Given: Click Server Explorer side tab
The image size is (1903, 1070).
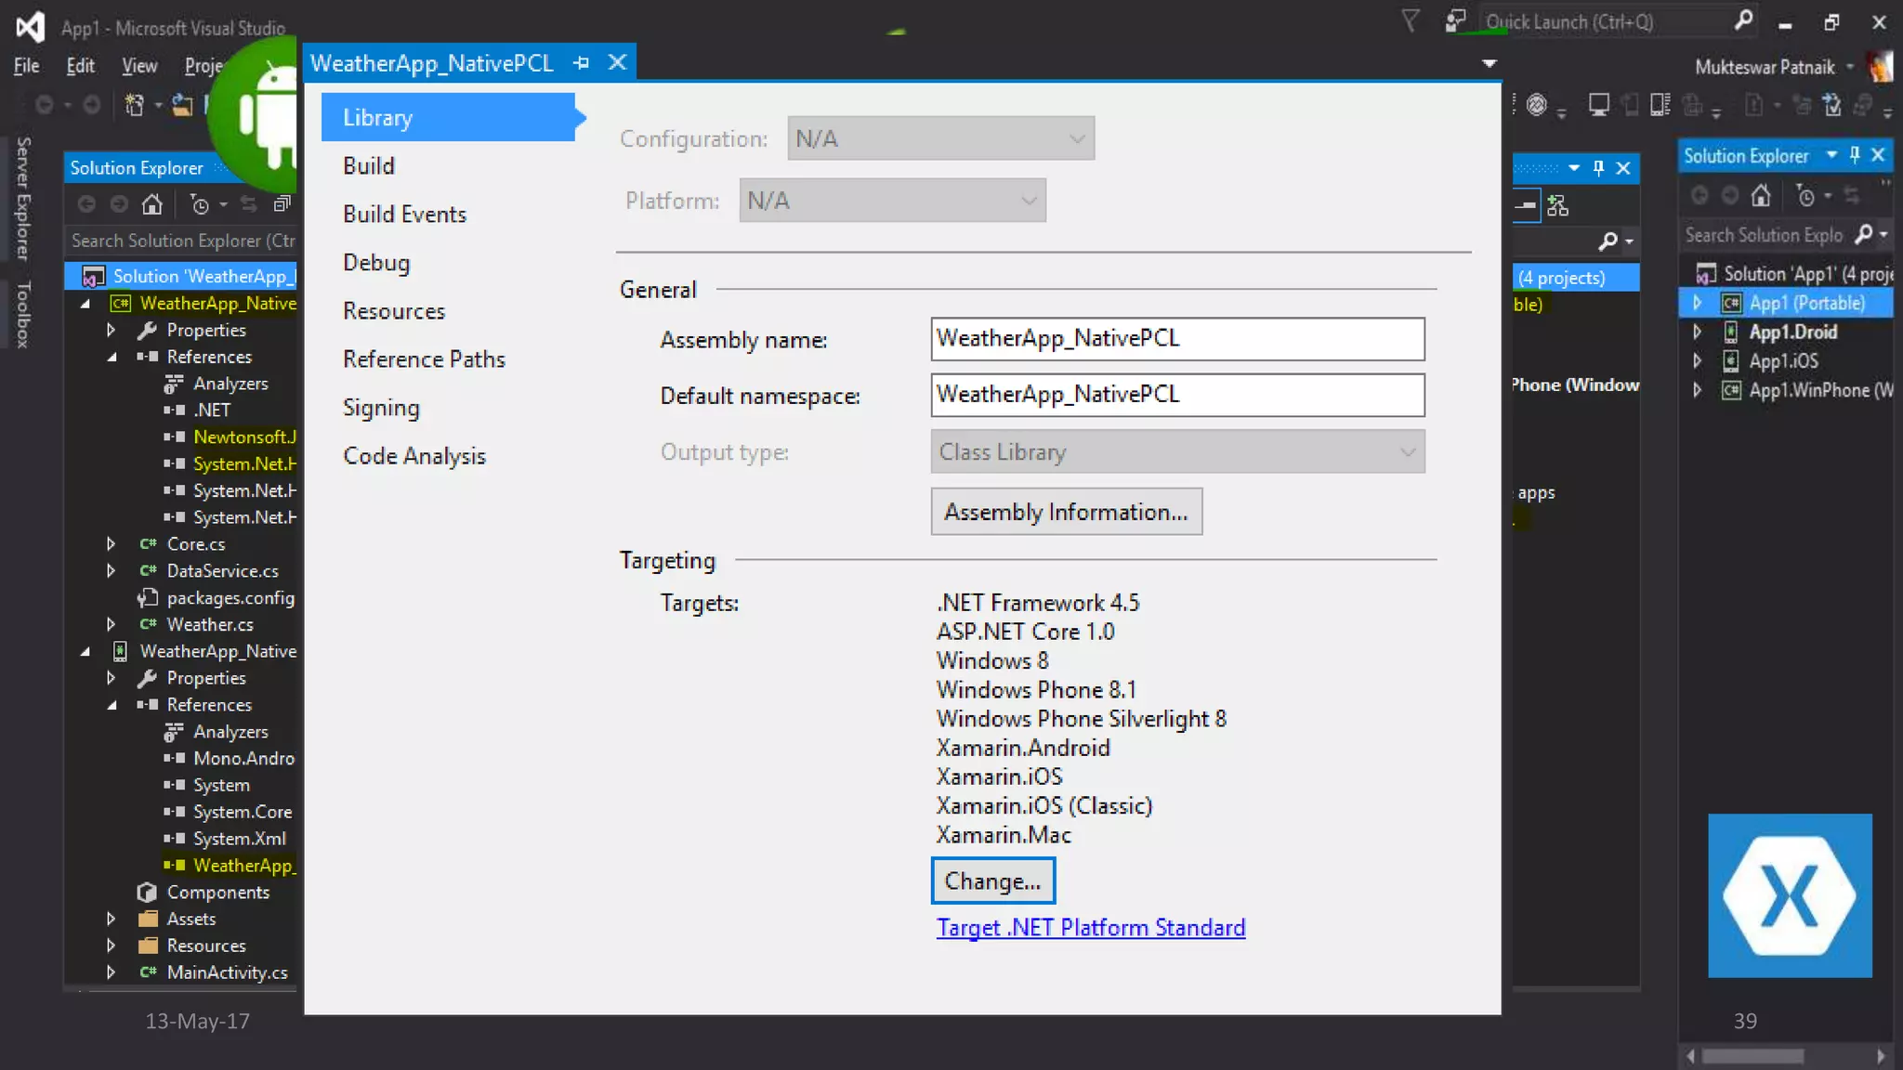Looking at the screenshot, I should 23,198.
